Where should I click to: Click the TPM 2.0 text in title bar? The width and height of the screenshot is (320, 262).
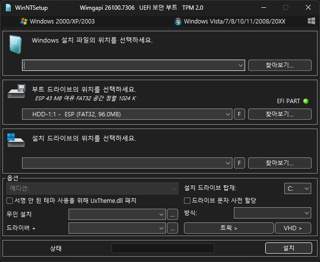tap(193, 8)
